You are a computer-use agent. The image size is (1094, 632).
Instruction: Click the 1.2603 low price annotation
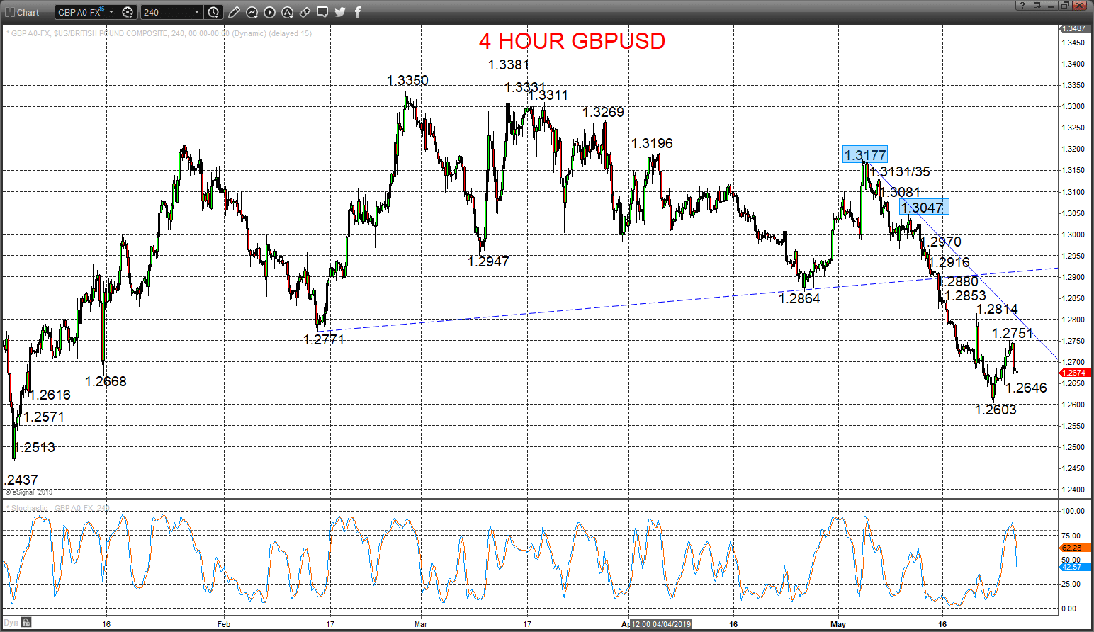(x=996, y=410)
